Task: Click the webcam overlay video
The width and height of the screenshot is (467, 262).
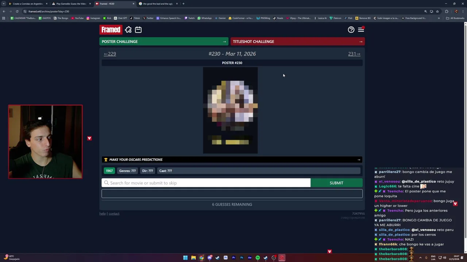Action: 45,142
